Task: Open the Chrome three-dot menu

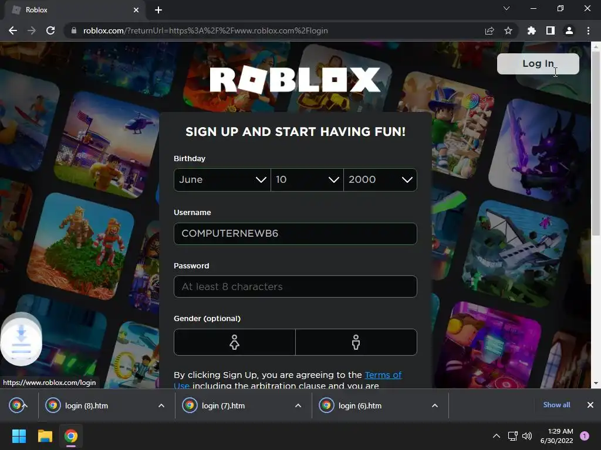Action: pyautogui.click(x=588, y=30)
